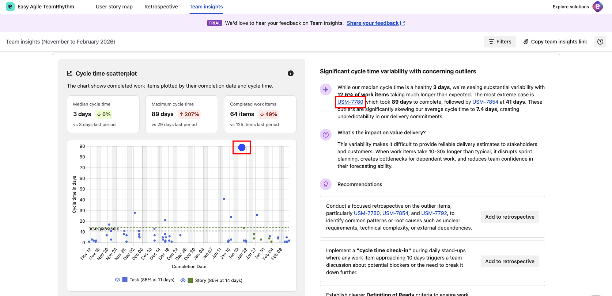This screenshot has height=296, width=612.
Task: Click the Recommendations lightbulb icon
Action: (x=326, y=184)
